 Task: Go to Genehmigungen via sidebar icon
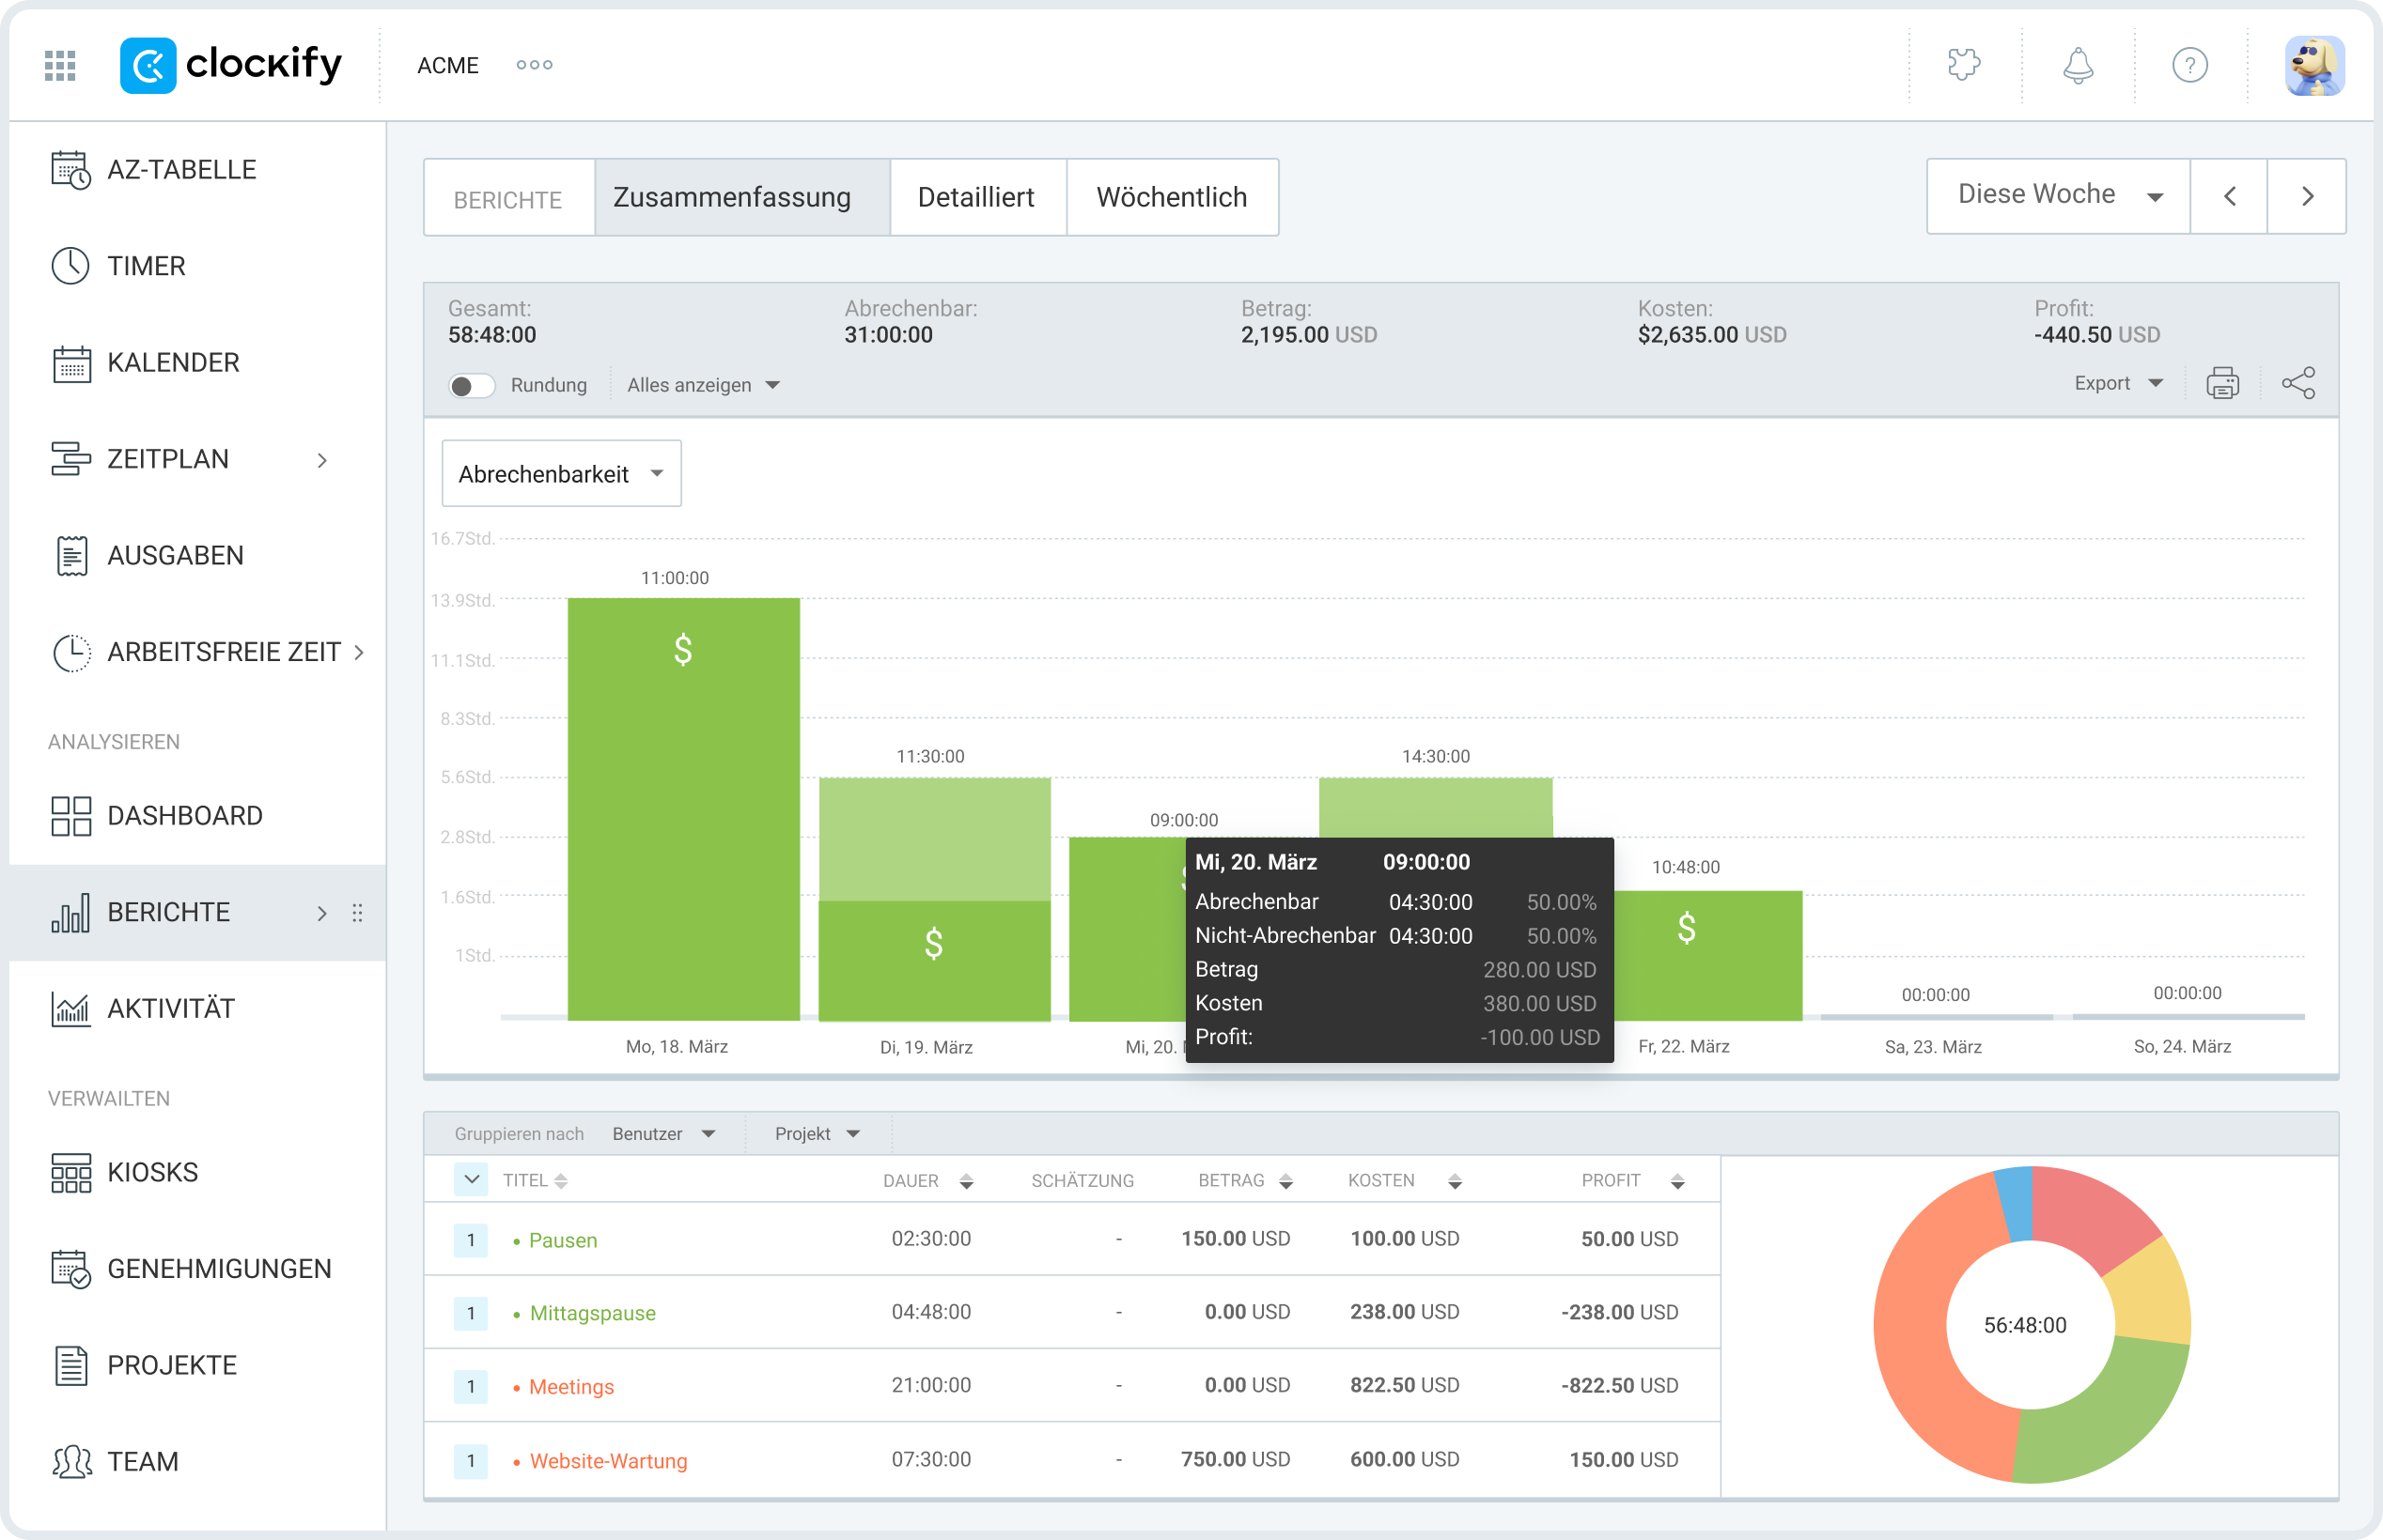coord(70,1268)
